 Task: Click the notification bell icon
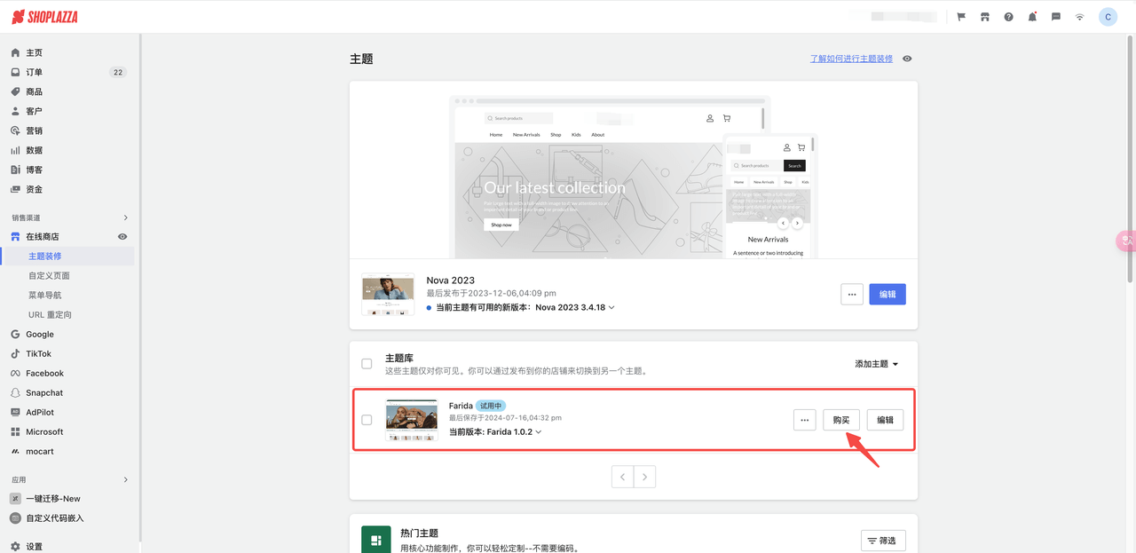click(x=1032, y=17)
